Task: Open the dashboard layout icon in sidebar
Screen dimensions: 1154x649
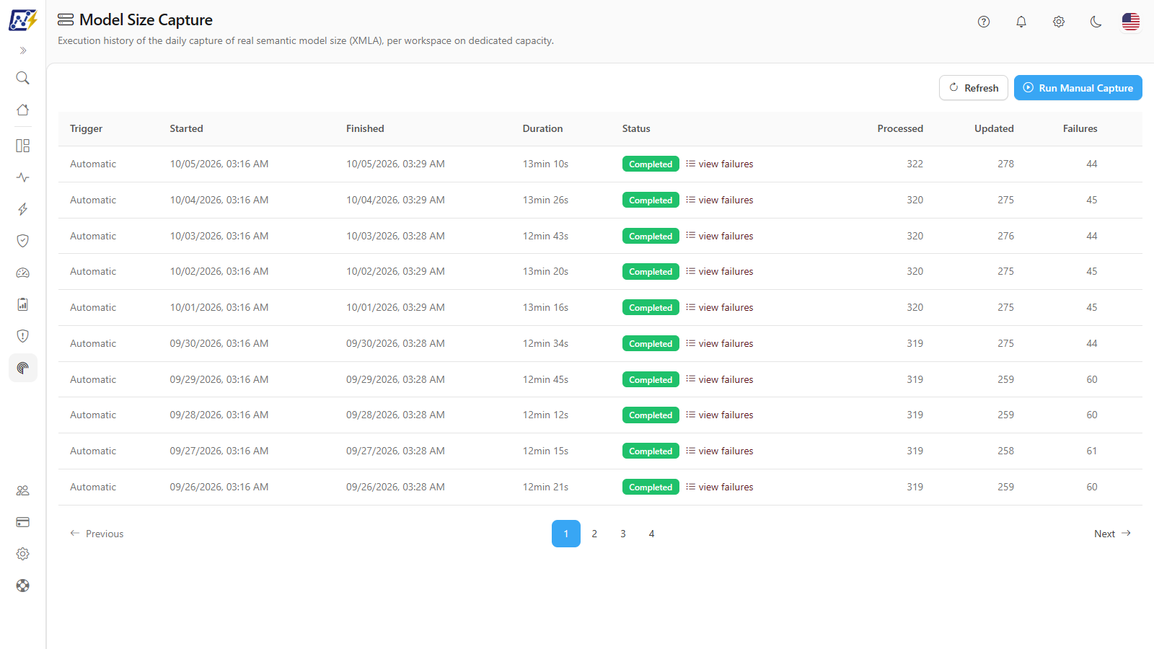Action: click(23, 146)
